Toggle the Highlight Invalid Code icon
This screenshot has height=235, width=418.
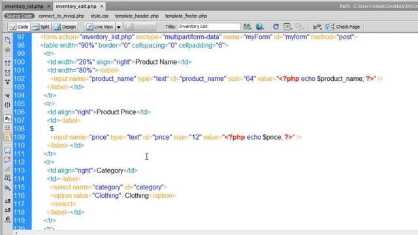tap(7, 128)
